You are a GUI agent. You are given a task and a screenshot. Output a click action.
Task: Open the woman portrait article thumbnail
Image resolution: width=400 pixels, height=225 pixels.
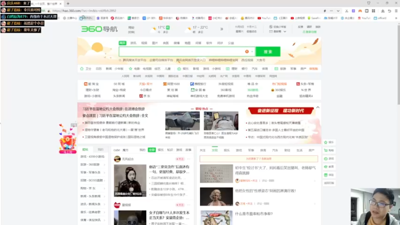coord(130,180)
